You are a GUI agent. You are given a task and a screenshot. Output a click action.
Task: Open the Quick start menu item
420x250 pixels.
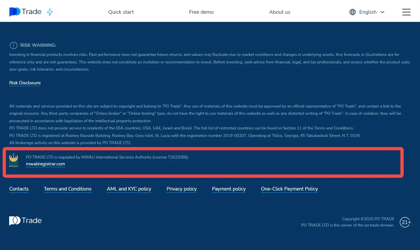tap(121, 12)
